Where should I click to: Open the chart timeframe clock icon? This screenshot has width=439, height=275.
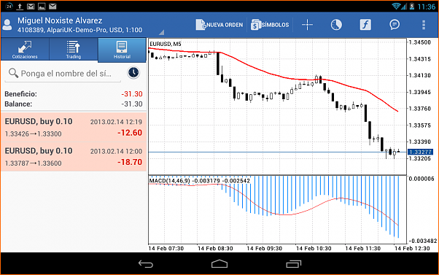(x=336, y=25)
